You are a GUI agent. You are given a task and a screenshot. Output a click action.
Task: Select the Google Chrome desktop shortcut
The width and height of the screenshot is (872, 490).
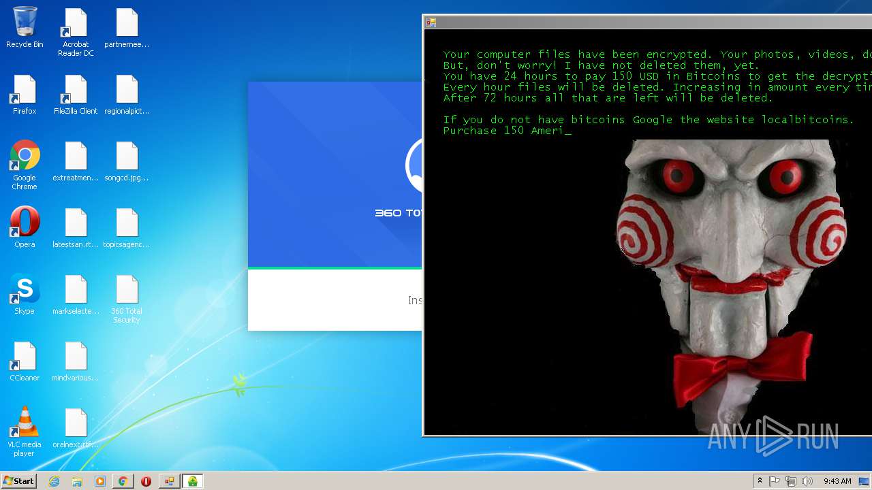(25, 165)
